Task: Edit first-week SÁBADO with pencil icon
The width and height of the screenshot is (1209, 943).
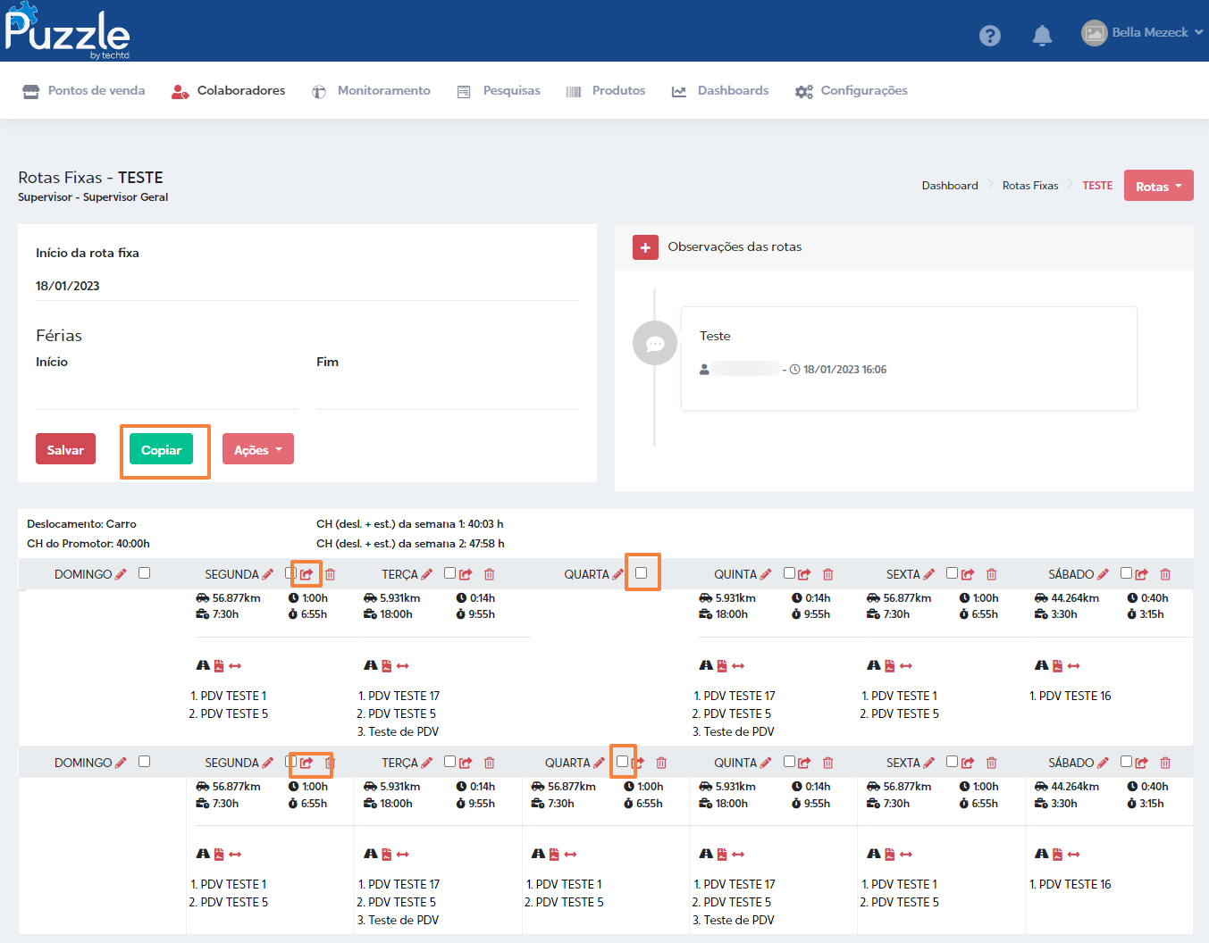Action: pos(1103,574)
